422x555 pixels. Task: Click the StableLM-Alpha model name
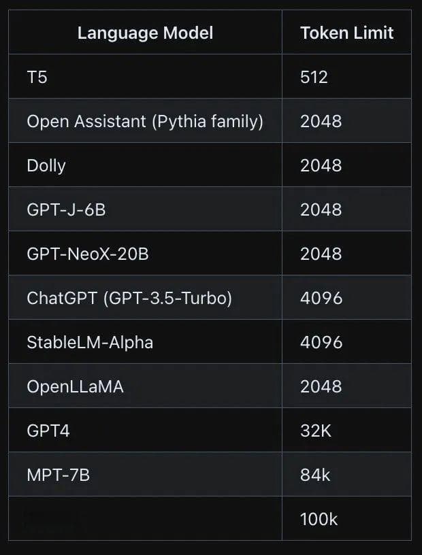[90, 342]
